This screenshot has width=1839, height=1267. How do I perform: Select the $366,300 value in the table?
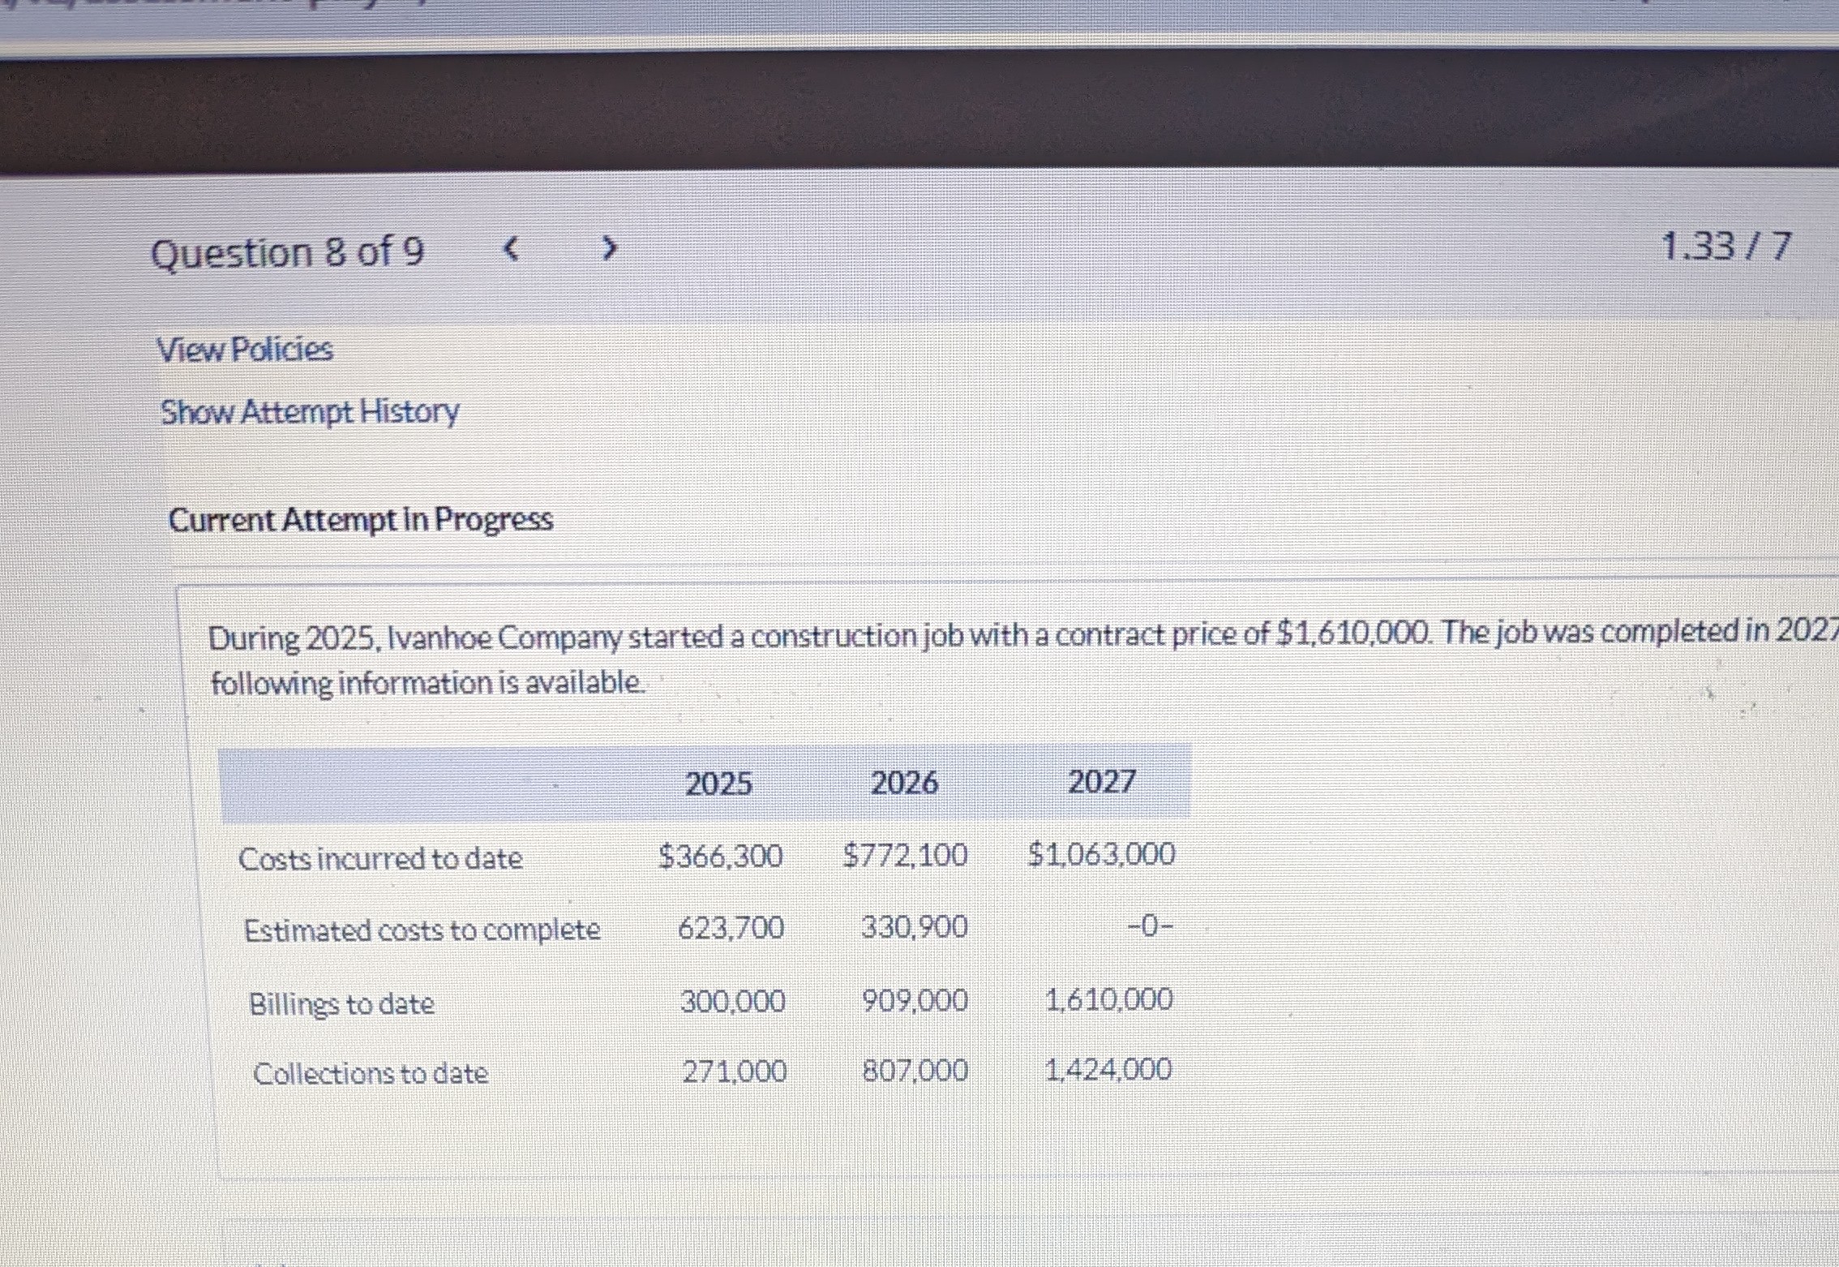(720, 855)
